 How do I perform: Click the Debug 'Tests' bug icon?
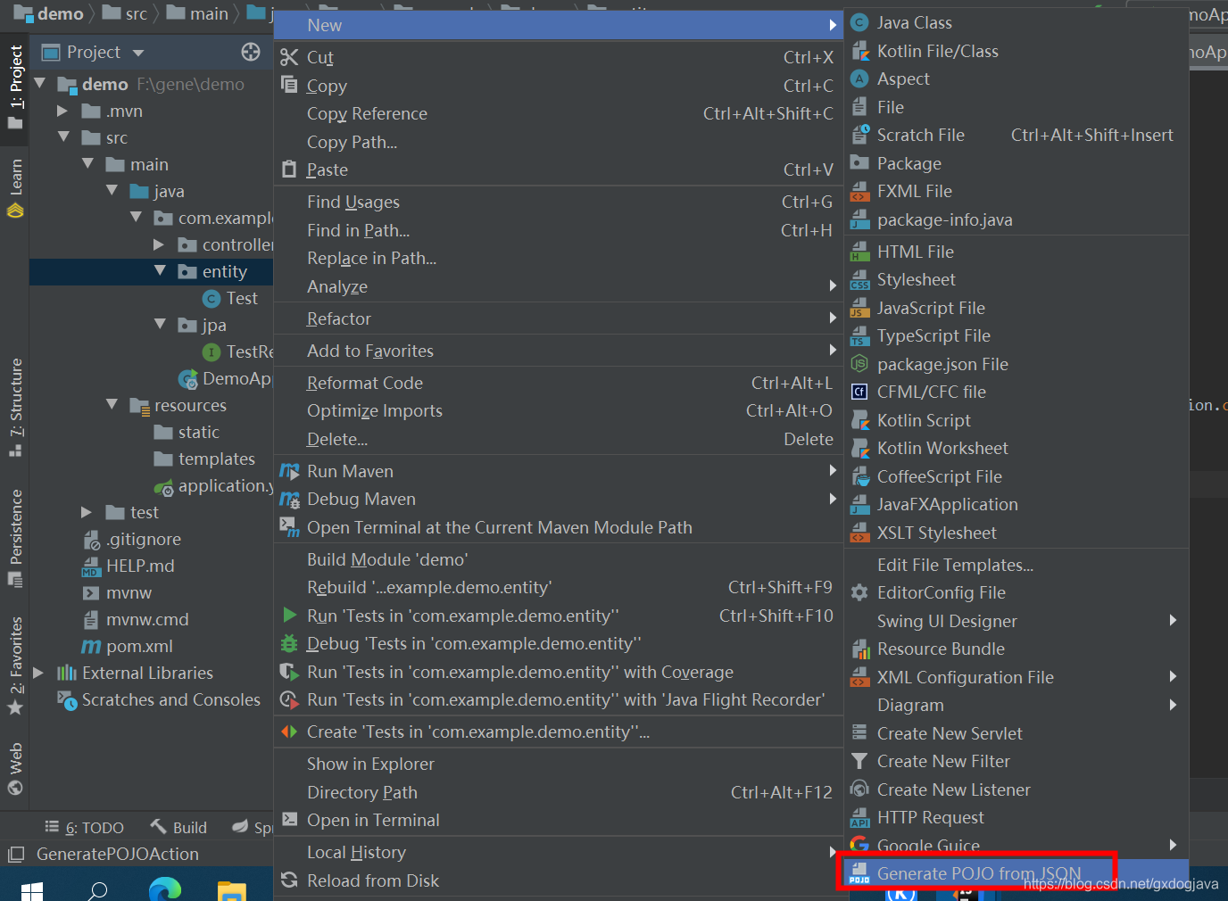point(287,643)
